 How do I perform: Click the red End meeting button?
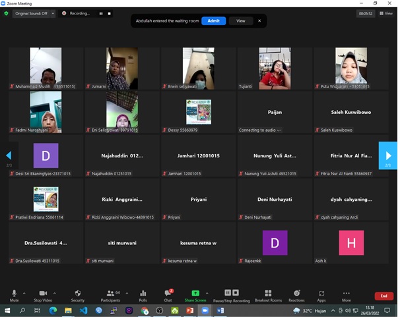click(383, 296)
